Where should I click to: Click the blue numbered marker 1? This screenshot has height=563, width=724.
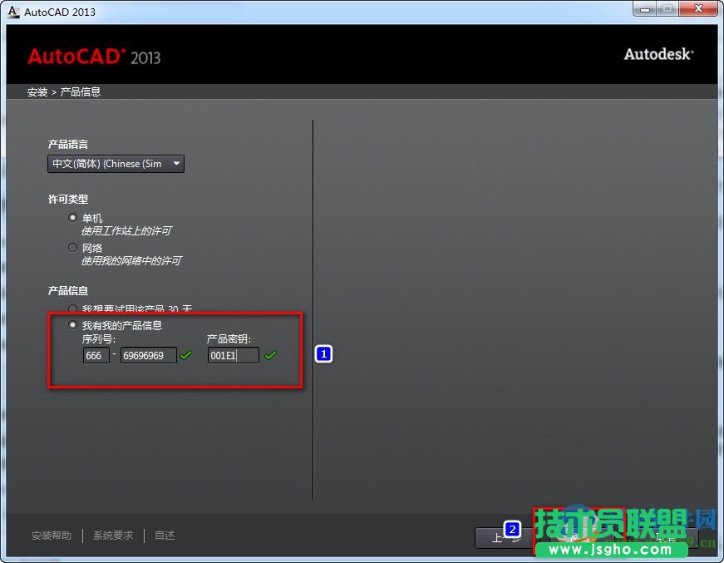323,353
